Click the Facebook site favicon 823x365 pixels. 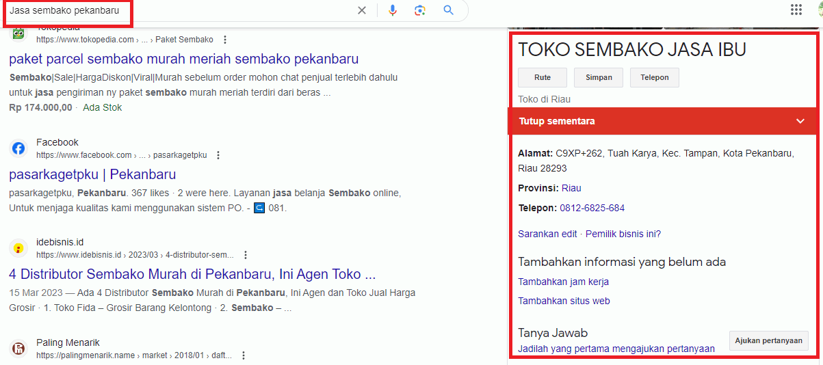point(18,148)
